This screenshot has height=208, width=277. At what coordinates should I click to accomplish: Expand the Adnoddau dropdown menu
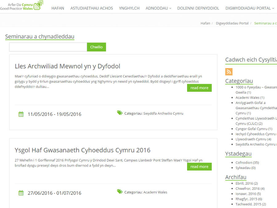click(x=158, y=8)
